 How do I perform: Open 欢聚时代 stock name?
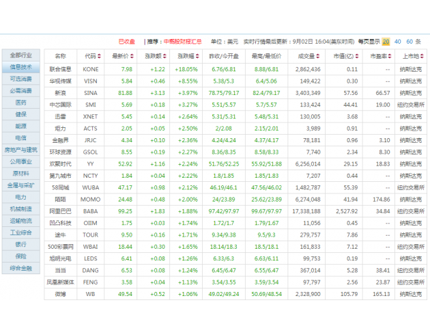point(60,164)
